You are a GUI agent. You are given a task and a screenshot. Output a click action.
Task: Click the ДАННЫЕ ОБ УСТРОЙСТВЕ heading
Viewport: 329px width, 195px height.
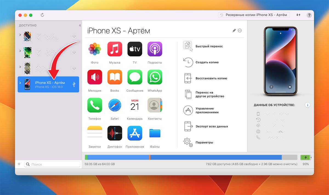(x=274, y=105)
